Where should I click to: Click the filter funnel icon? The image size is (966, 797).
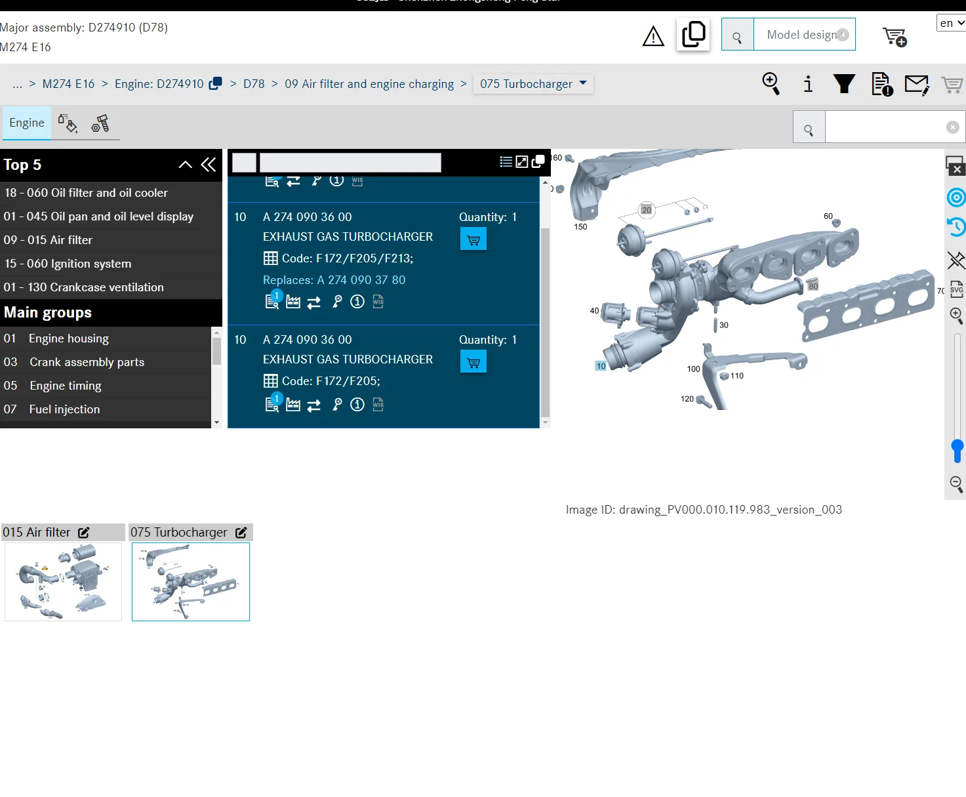pyautogui.click(x=844, y=84)
